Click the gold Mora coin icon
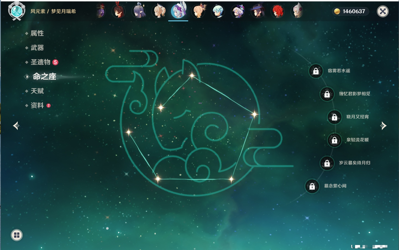 (337, 11)
